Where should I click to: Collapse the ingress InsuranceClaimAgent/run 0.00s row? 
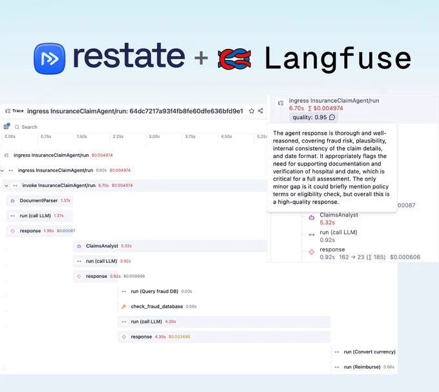click(2, 170)
